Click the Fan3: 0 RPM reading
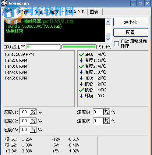Viewport: 152px width, 155px height. pyautogui.click(x=16, y=66)
